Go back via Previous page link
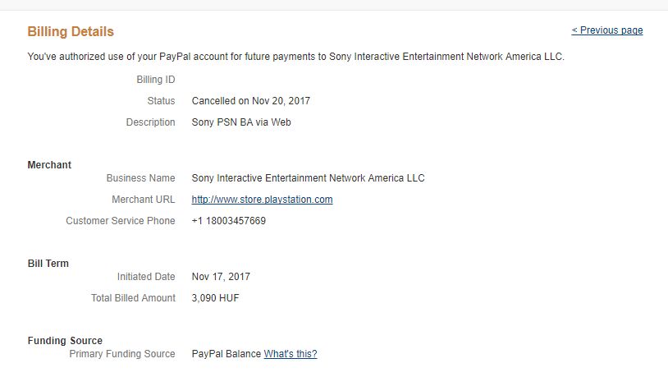Image resolution: width=668 pixels, height=377 pixels. (x=606, y=30)
